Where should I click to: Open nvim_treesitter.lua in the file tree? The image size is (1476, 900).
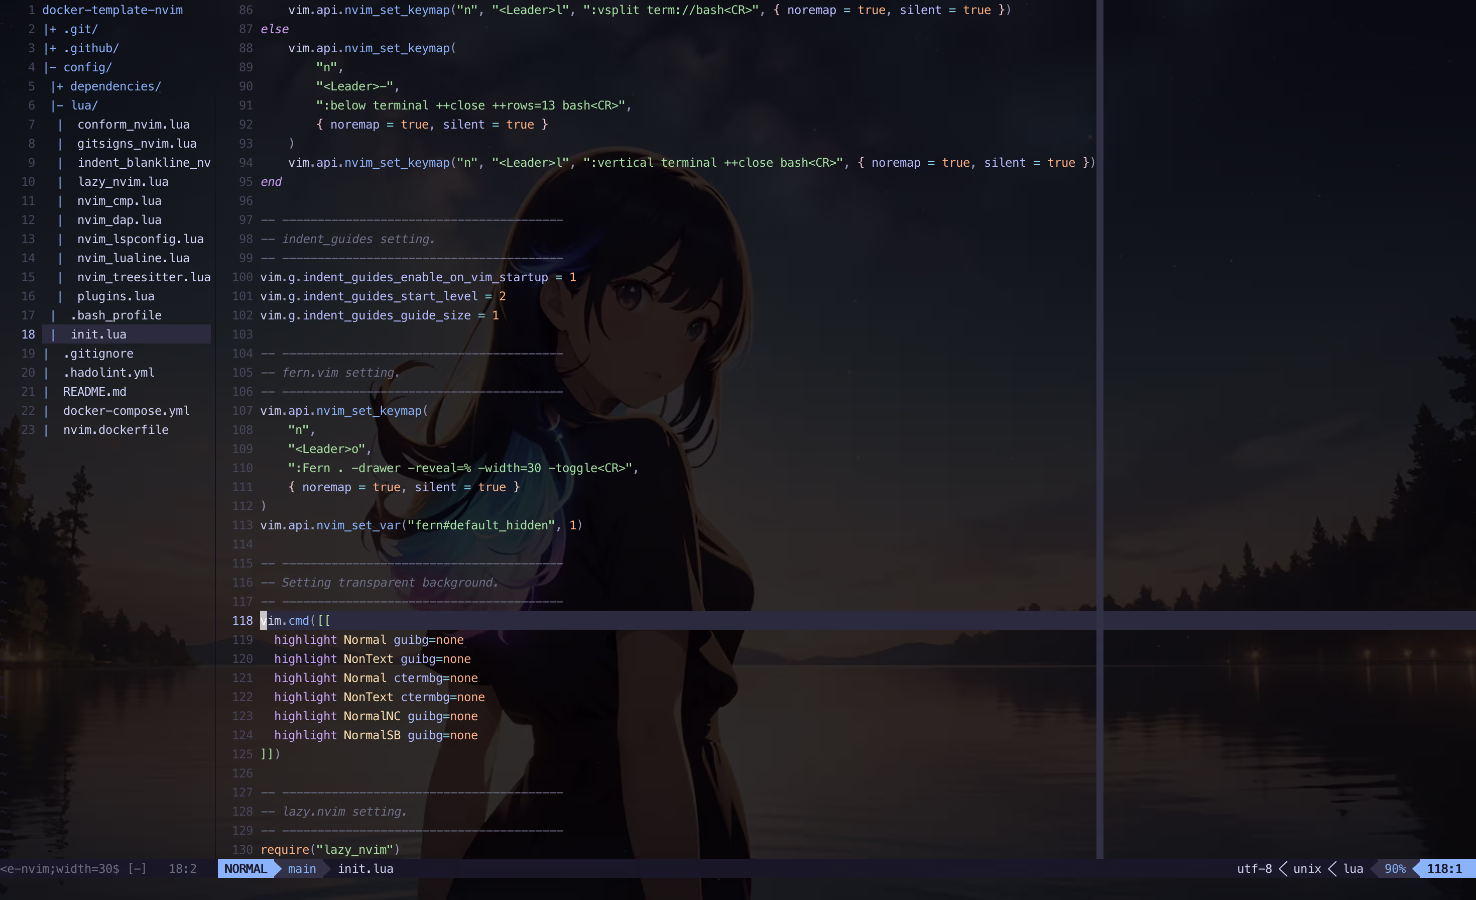tap(144, 277)
